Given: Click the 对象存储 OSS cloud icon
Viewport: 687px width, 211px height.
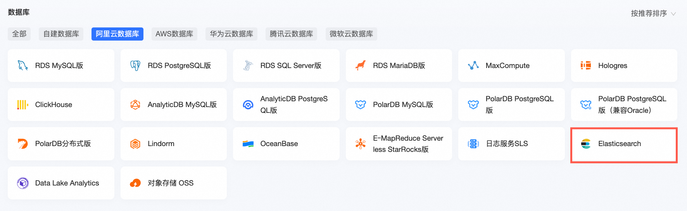Looking at the screenshot, I should (x=135, y=183).
